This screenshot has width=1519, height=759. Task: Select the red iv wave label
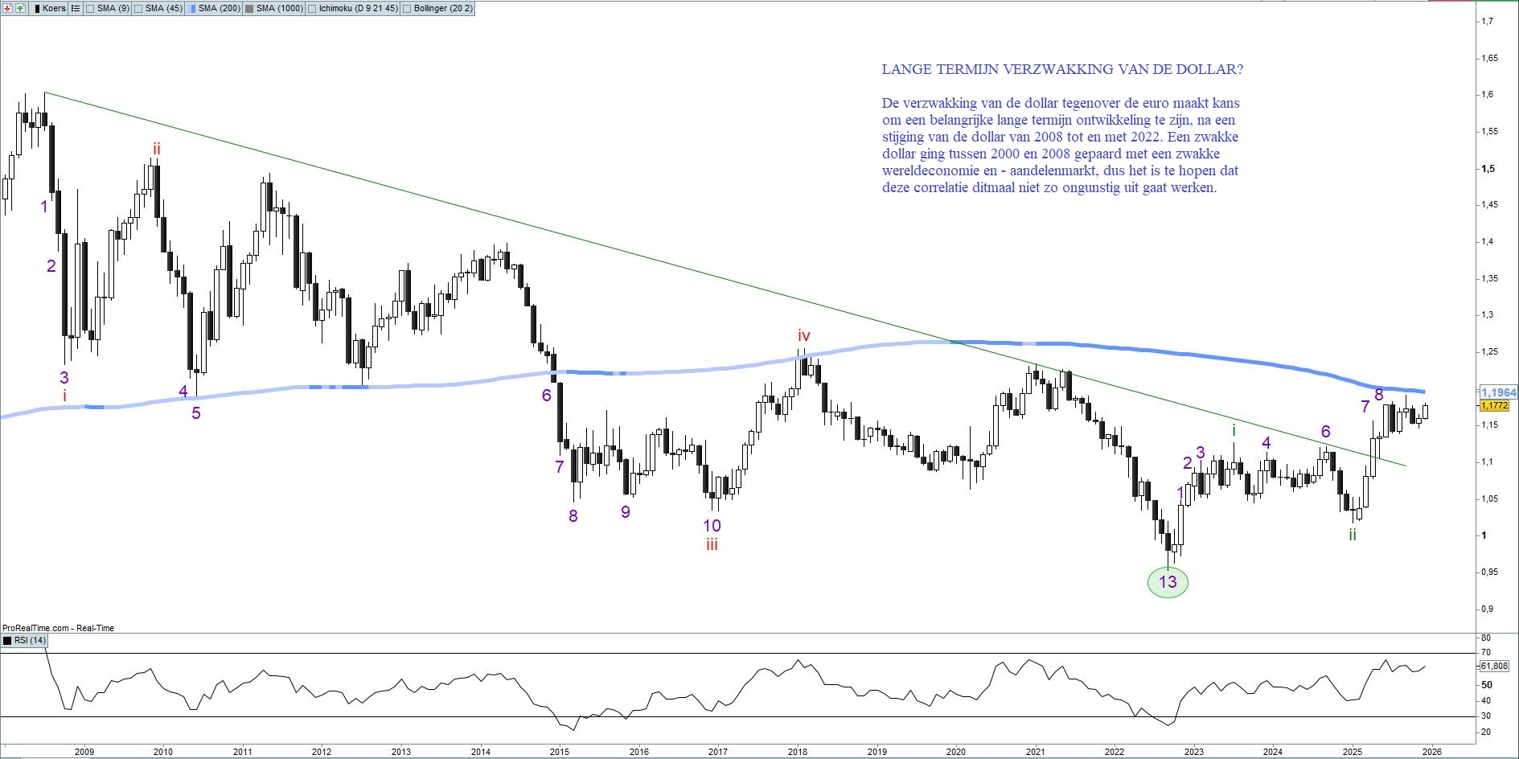803,335
